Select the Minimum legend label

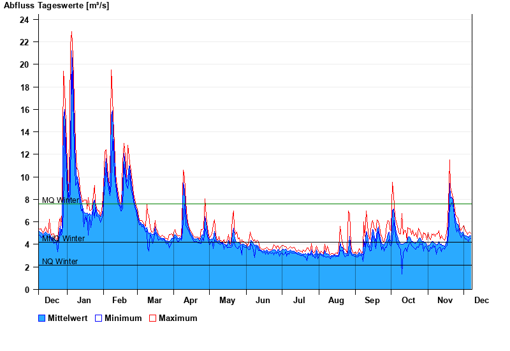123,318
